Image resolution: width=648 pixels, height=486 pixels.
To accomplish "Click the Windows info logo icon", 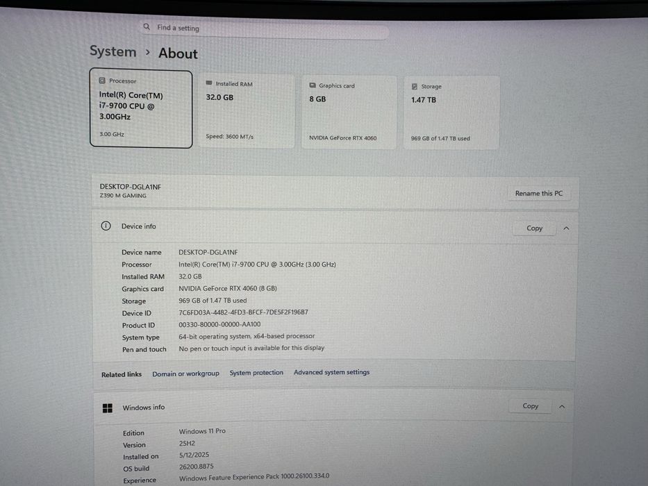I will point(108,408).
